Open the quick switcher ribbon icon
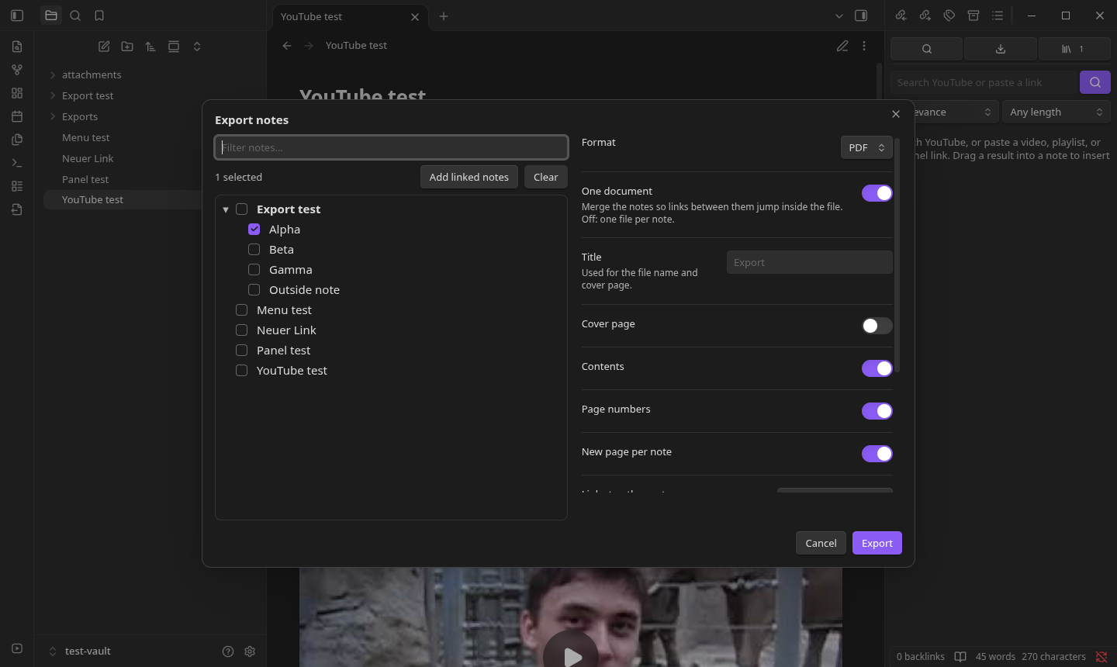Viewport: 1117px width, 667px height. (17, 47)
